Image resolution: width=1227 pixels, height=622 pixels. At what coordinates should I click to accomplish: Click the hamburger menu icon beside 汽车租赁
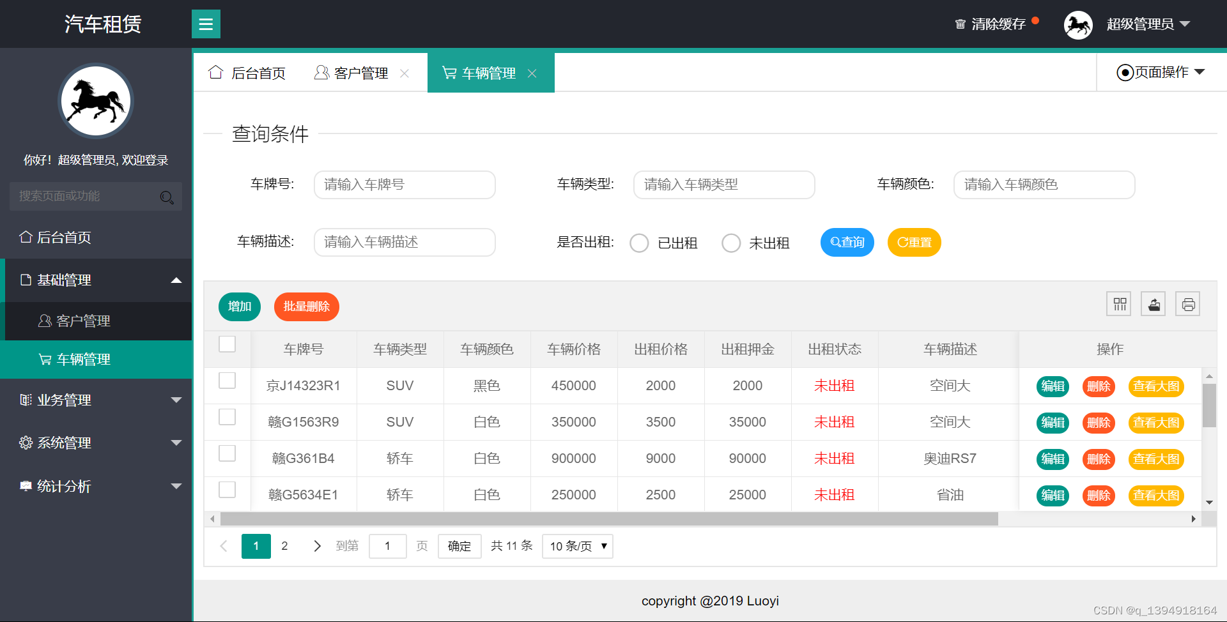(x=206, y=24)
